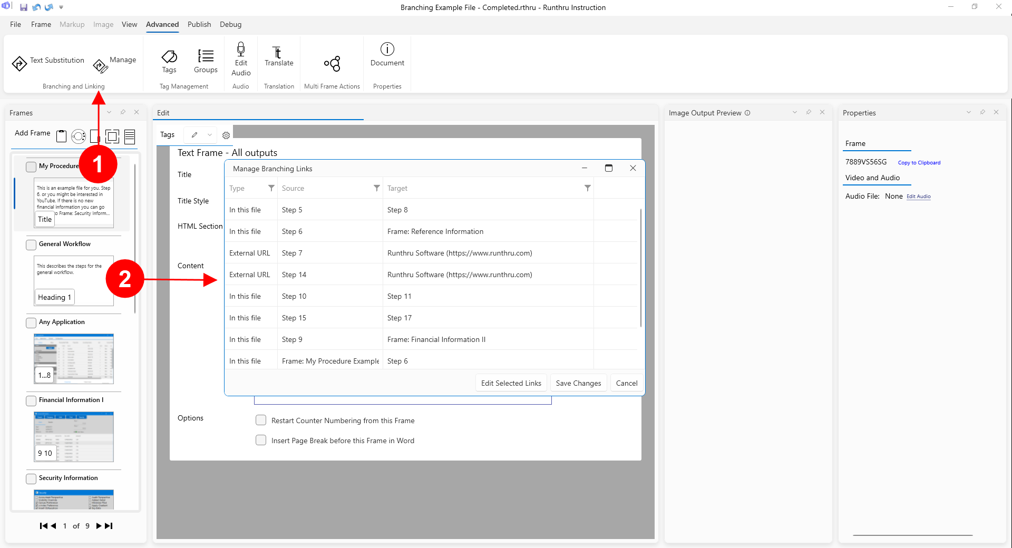Expand the Frames panel options chevron
The image size is (1012, 548).
point(109,112)
